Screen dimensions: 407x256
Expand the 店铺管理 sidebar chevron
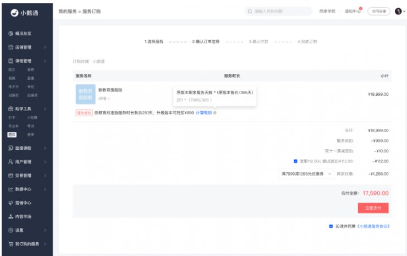(x=45, y=47)
